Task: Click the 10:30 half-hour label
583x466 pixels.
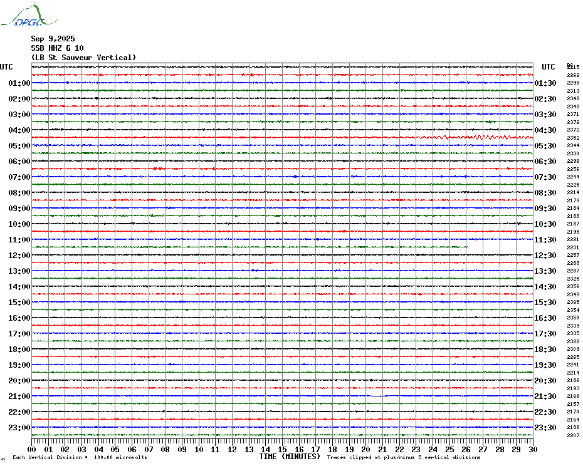Action: point(545,224)
